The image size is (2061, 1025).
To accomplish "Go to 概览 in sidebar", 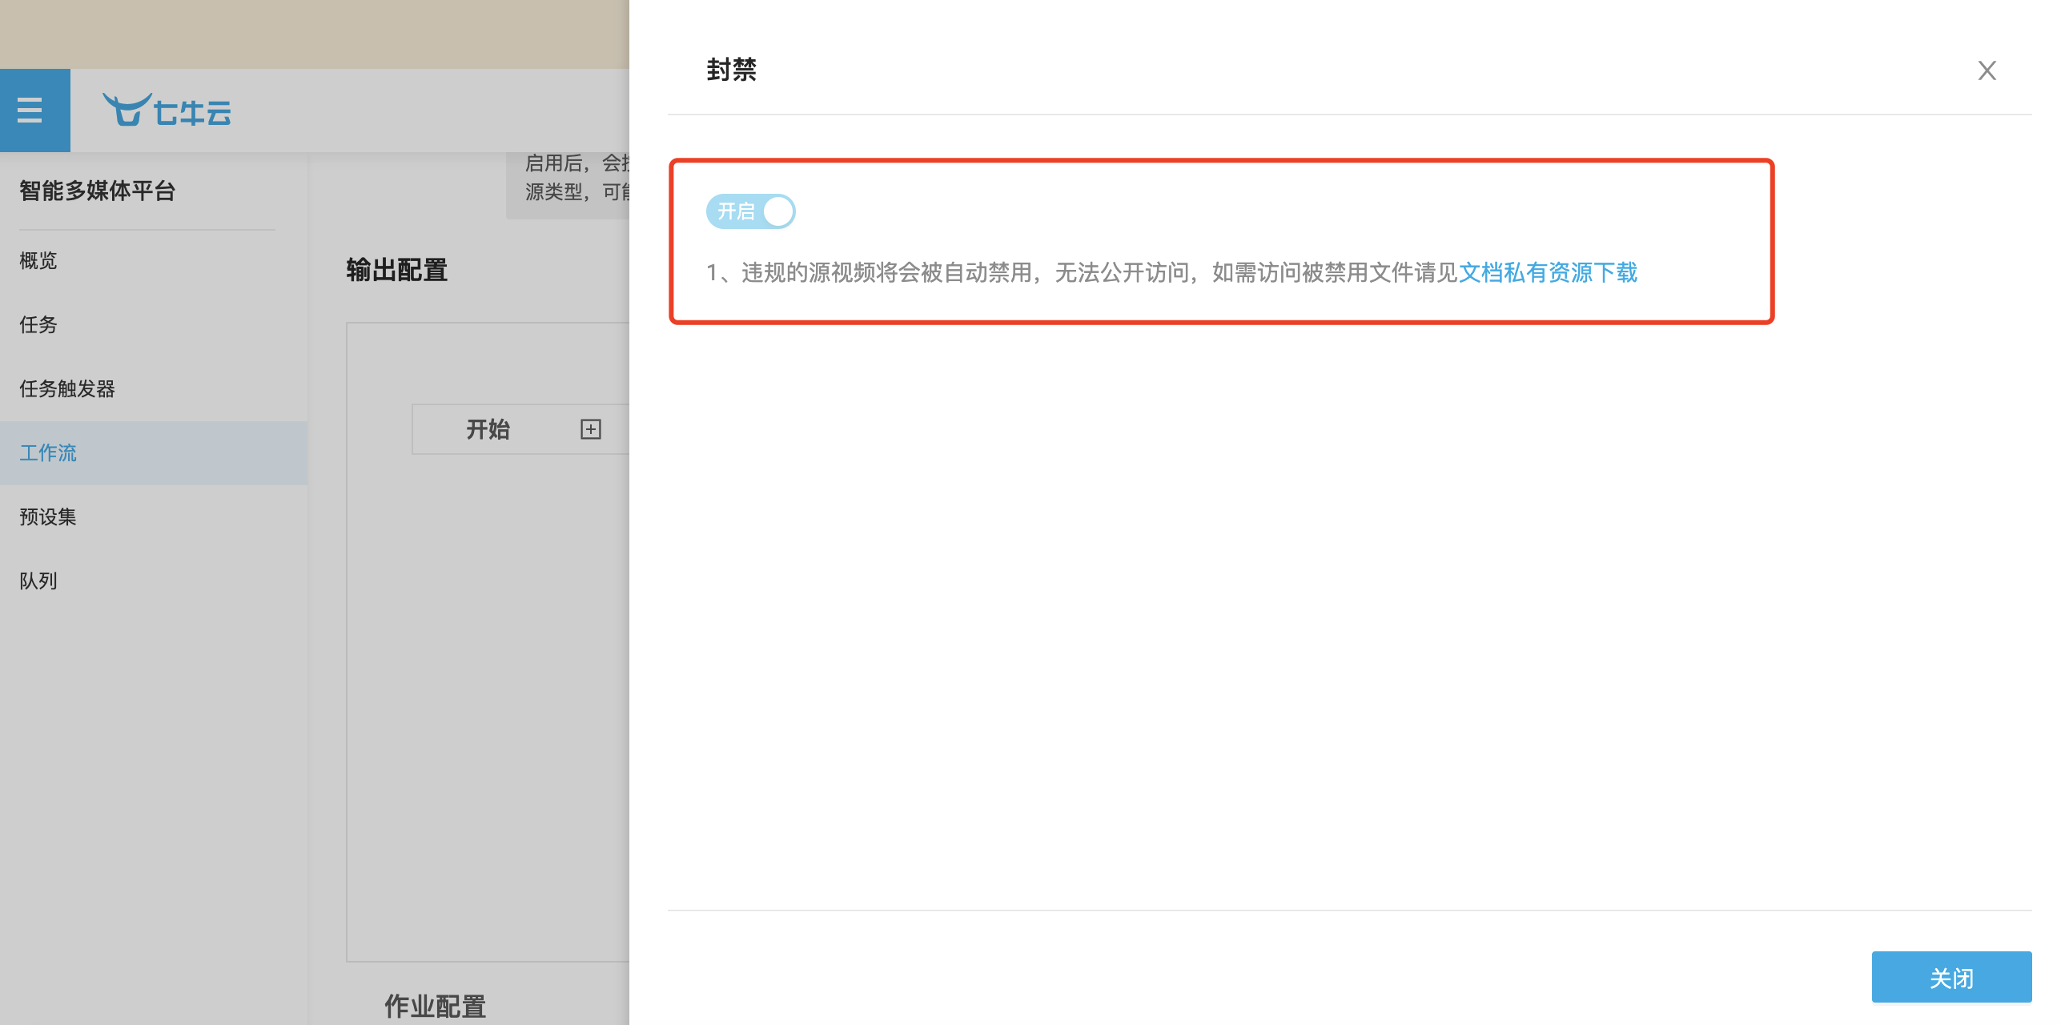I will [x=38, y=260].
